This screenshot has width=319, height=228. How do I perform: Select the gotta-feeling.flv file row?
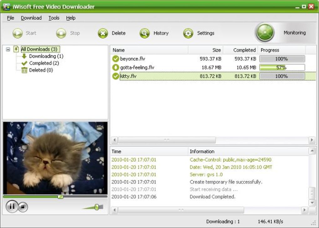coord(213,68)
